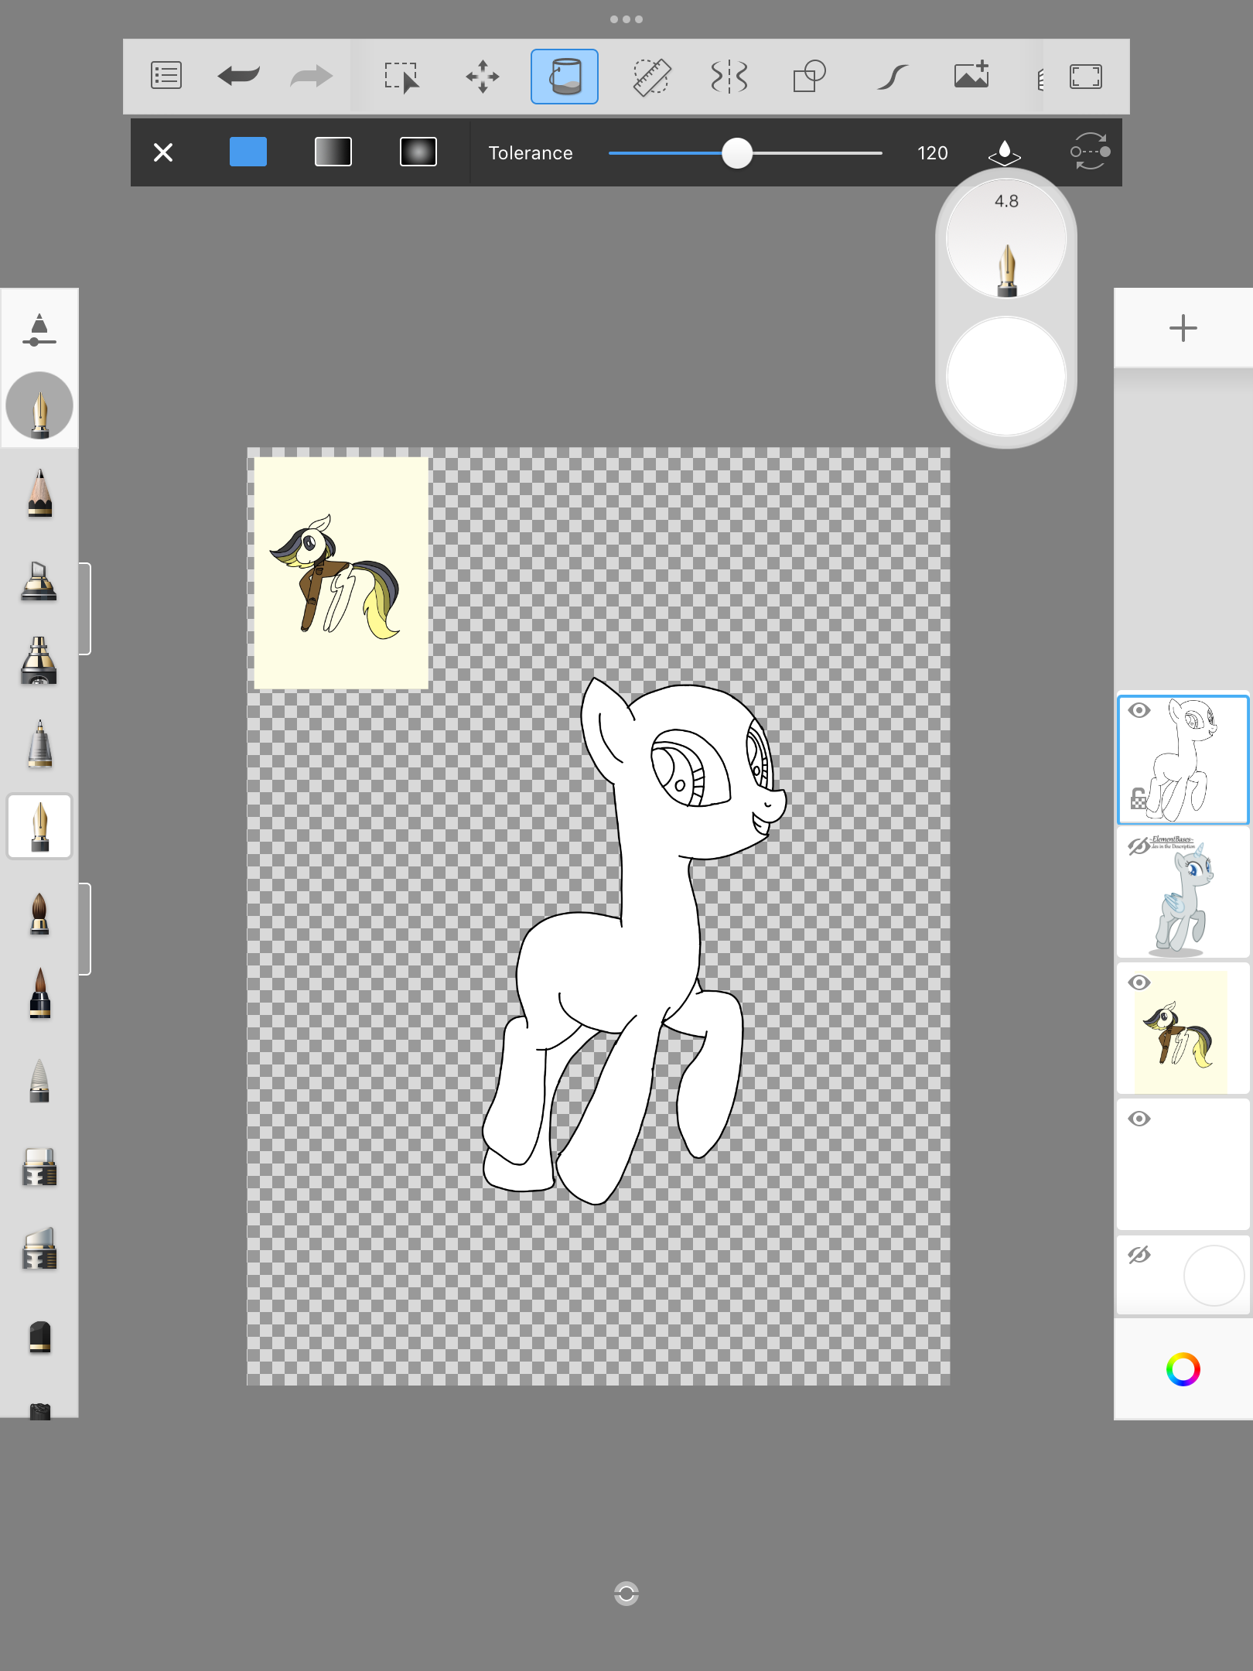The height and width of the screenshot is (1671, 1253).
Task: Toggle the Flood Fill bucket tool
Action: 565,77
